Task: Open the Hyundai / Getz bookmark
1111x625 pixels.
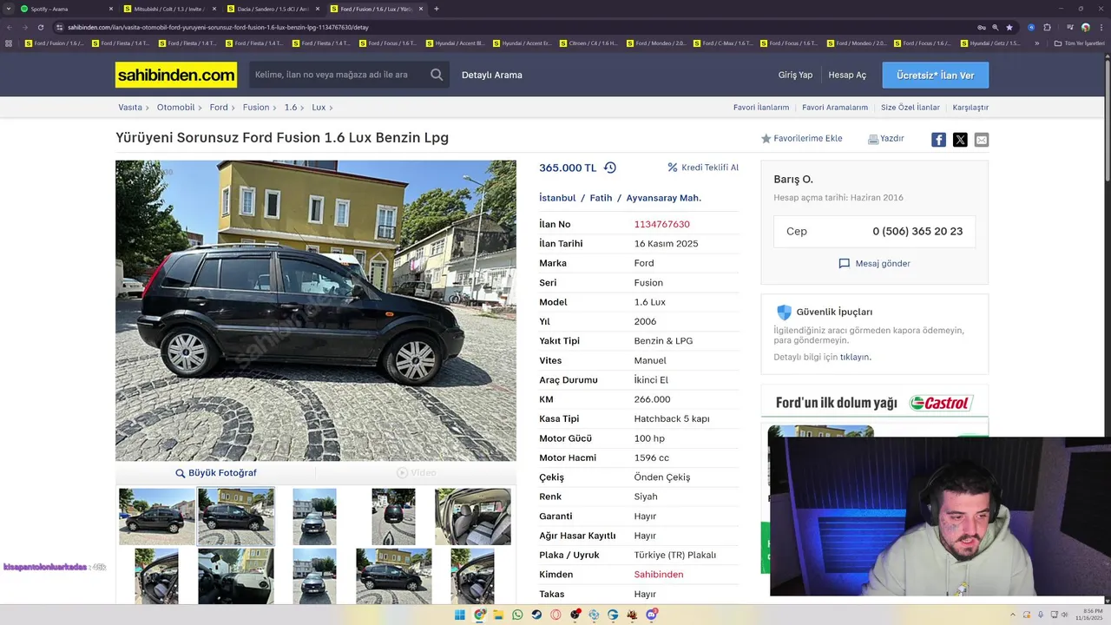Action: [989, 43]
